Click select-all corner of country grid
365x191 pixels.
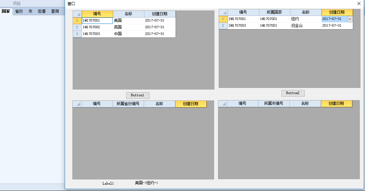77,14
